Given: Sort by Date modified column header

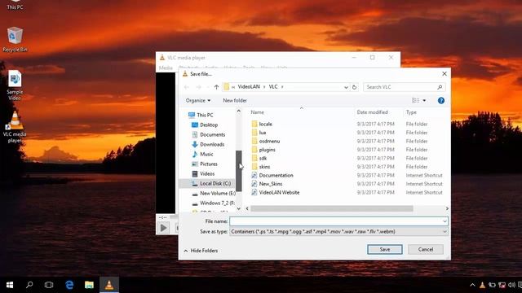Looking at the screenshot, I should pyautogui.click(x=372, y=112).
